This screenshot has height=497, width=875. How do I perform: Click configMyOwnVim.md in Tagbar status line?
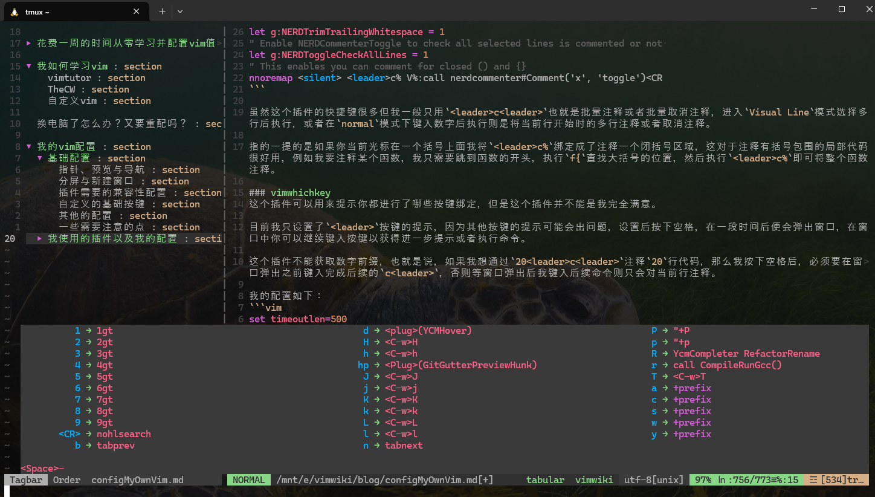pyautogui.click(x=137, y=480)
